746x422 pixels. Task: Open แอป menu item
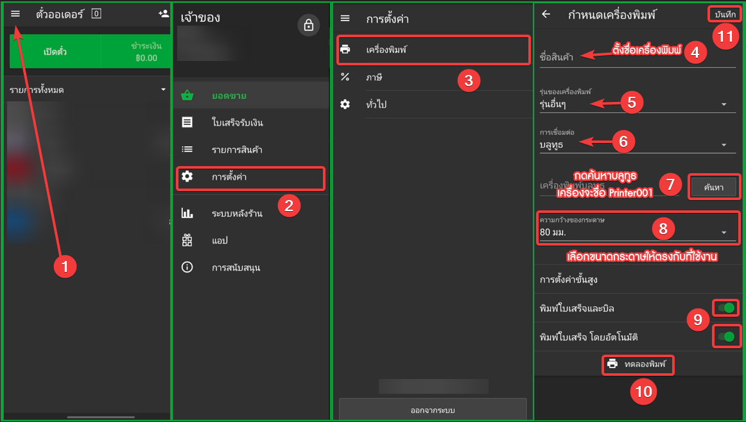coord(251,241)
